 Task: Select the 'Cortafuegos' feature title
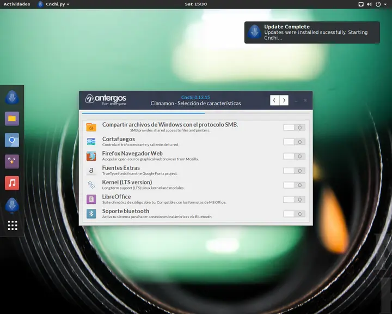pyautogui.click(x=119, y=139)
